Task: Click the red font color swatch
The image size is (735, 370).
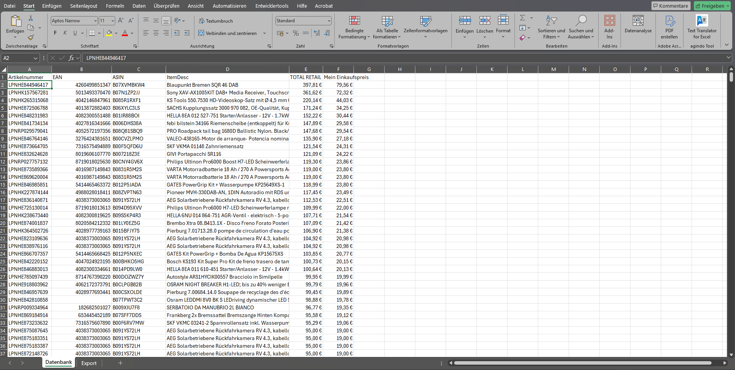Action: click(x=125, y=33)
